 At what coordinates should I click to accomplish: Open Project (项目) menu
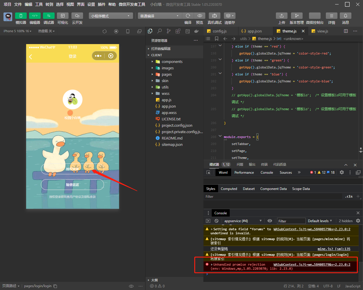point(7,4)
